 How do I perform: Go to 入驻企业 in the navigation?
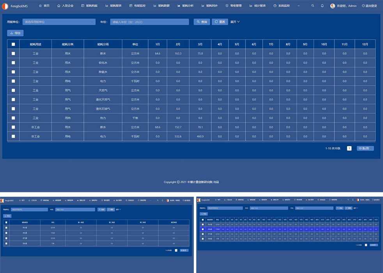(x=65, y=6)
